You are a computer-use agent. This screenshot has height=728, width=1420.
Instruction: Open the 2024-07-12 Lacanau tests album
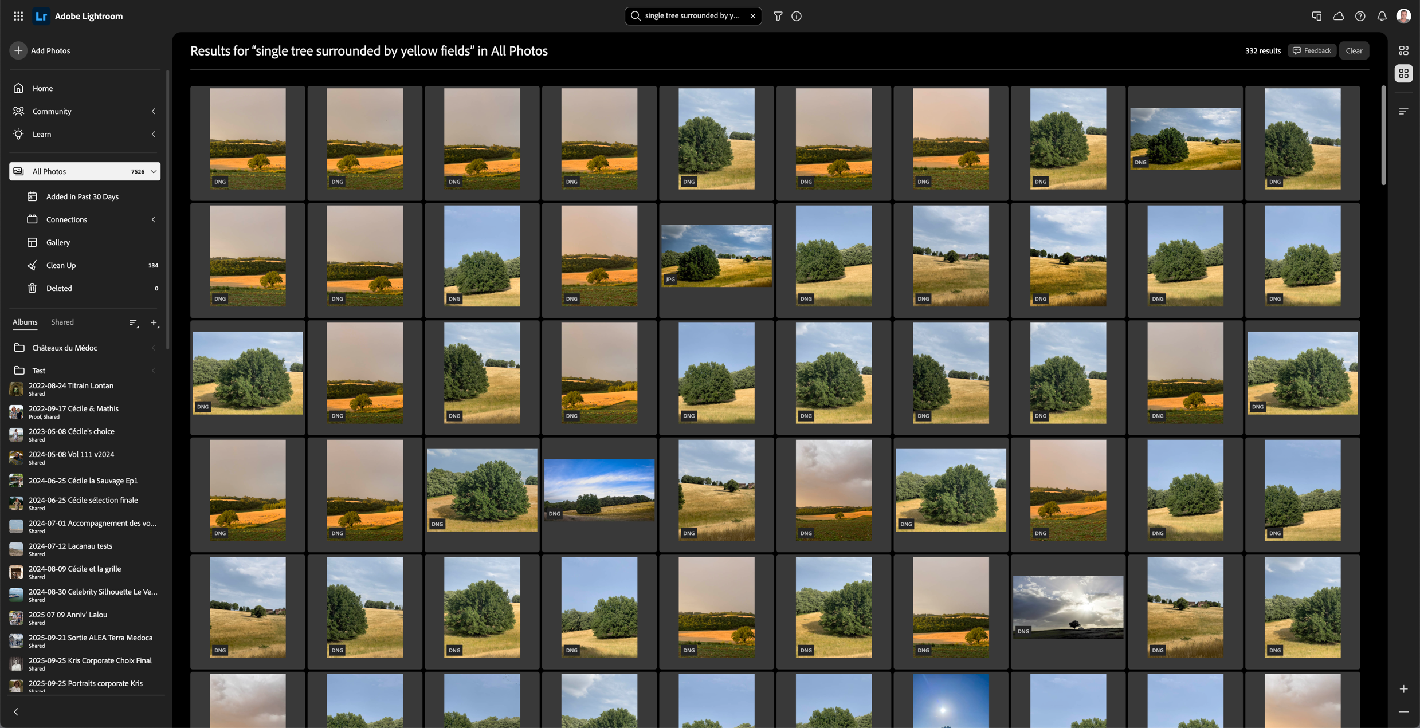[x=70, y=546]
